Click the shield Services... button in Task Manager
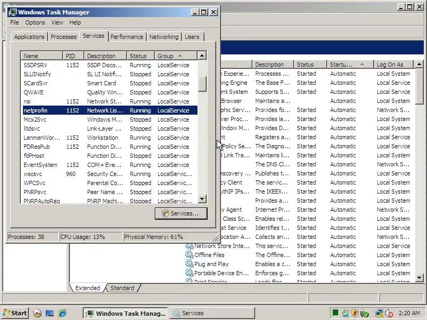 pyautogui.click(x=181, y=213)
